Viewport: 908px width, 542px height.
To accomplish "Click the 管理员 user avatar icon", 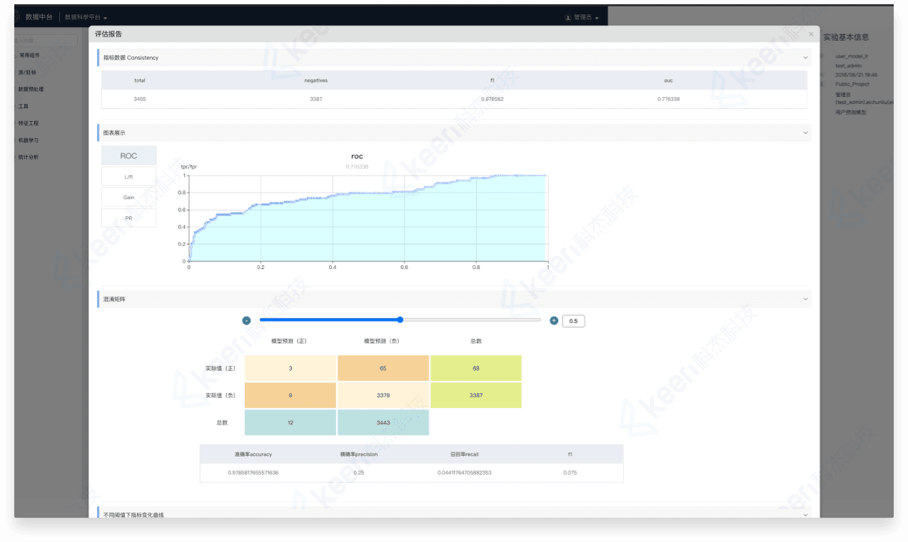I will (x=568, y=17).
